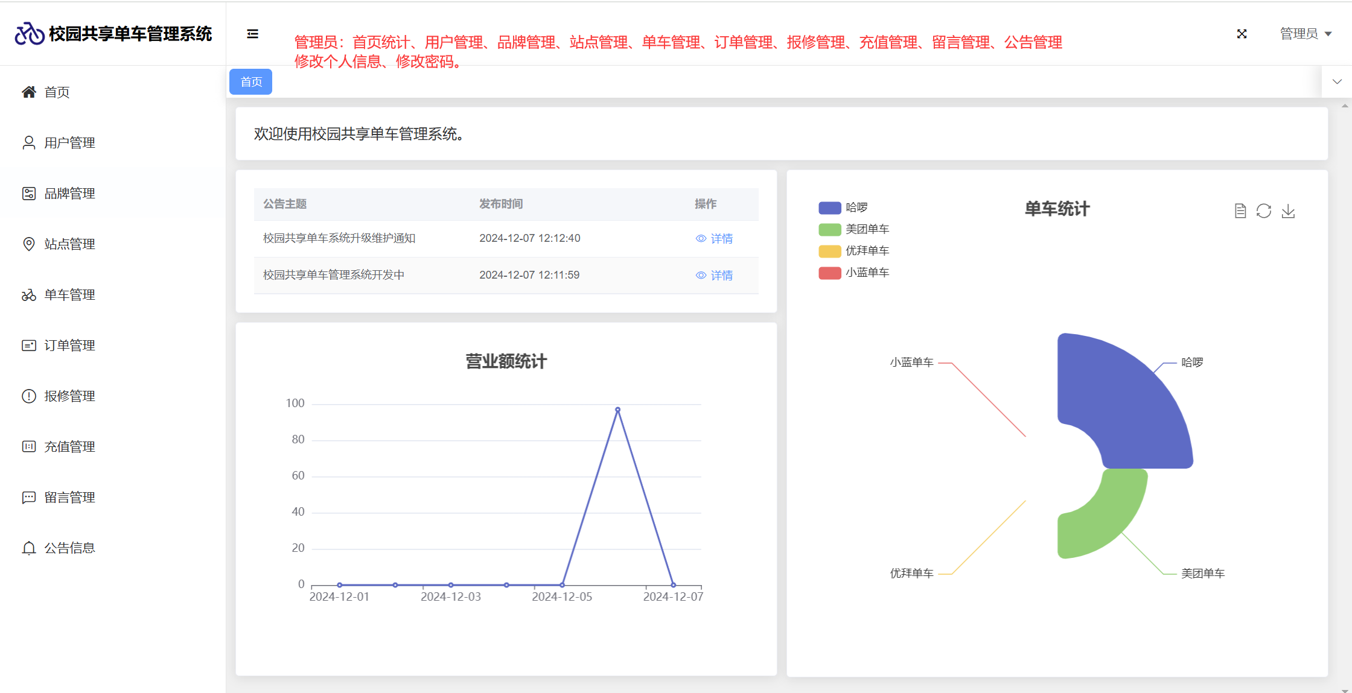Screen dimensions: 1352x693
Task: Click the caret arrow beside 管理员
Action: 1328,34
